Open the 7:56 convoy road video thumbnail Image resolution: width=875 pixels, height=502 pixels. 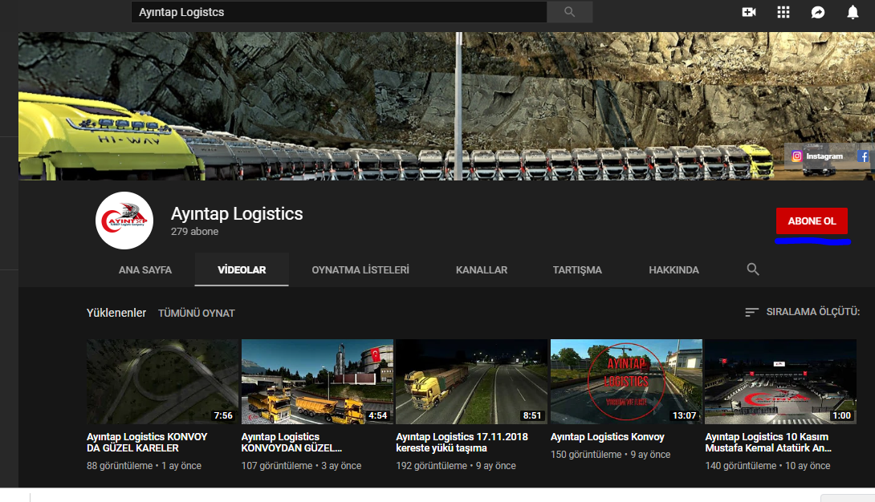[x=162, y=382]
